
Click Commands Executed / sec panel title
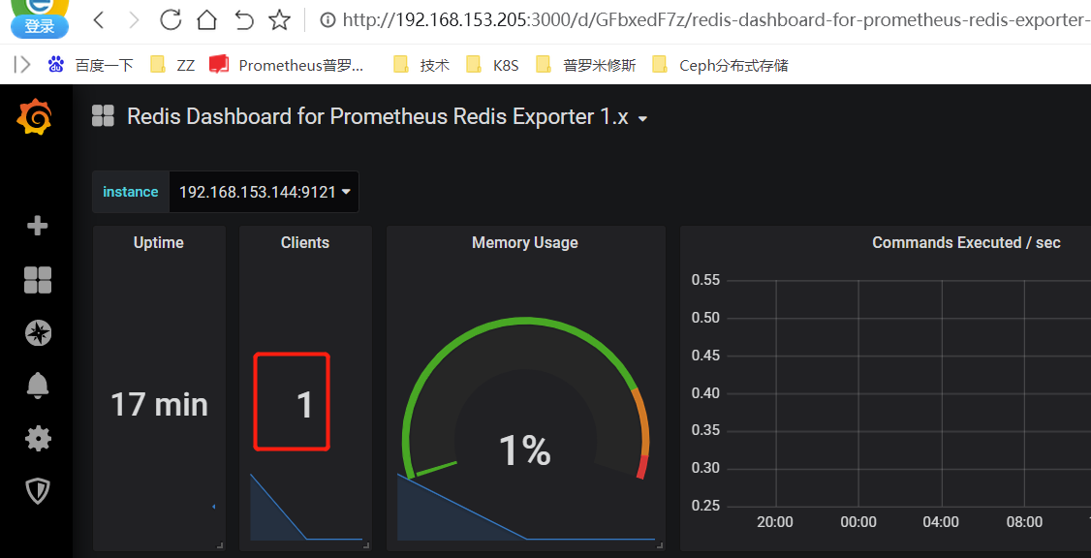(x=966, y=243)
